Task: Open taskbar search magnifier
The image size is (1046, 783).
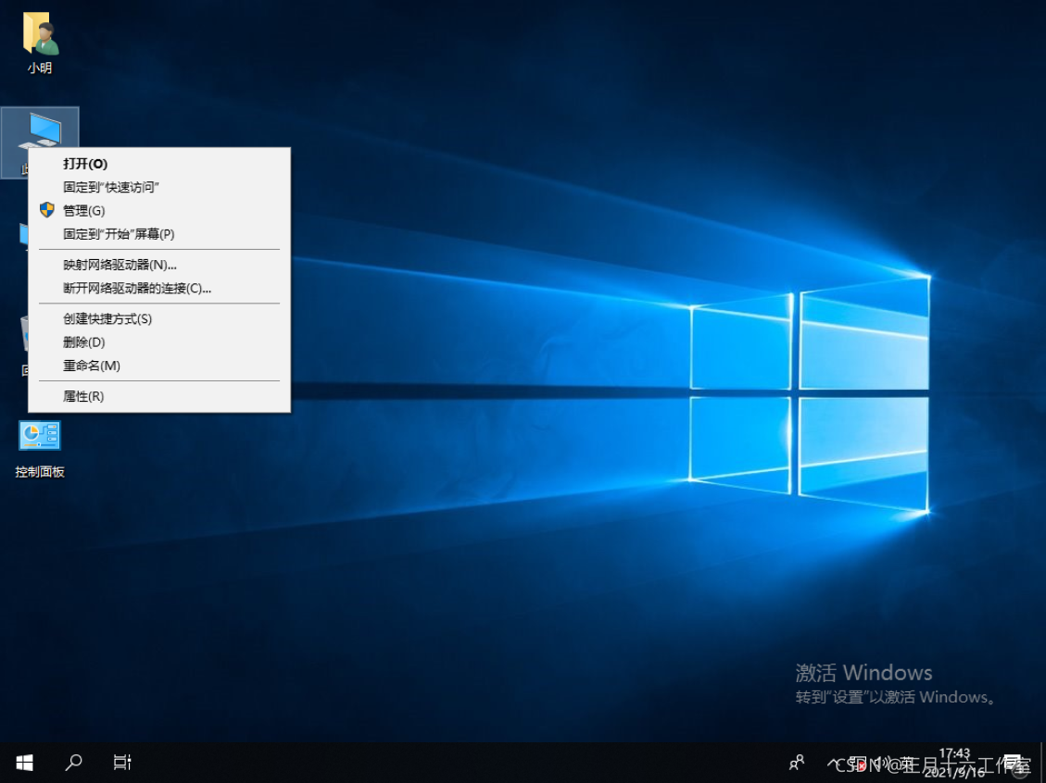Action: click(x=73, y=763)
